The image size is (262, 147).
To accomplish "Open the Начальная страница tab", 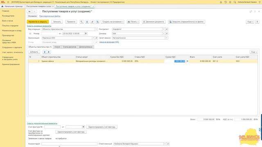I will (12, 7).
